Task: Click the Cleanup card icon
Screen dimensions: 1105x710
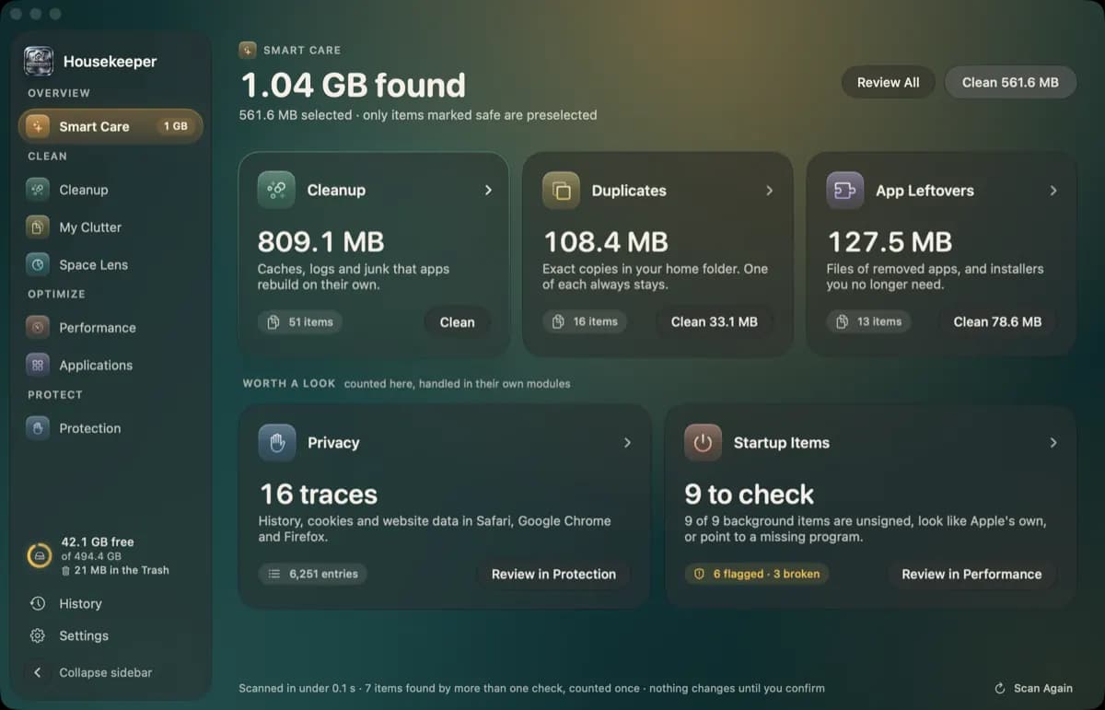Action: pos(276,190)
